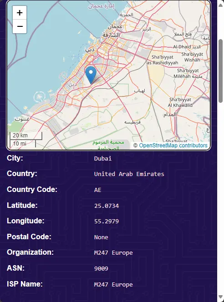The image size is (224, 302).
Task: Select the United Arab Emirates country value
Action: [129, 174]
